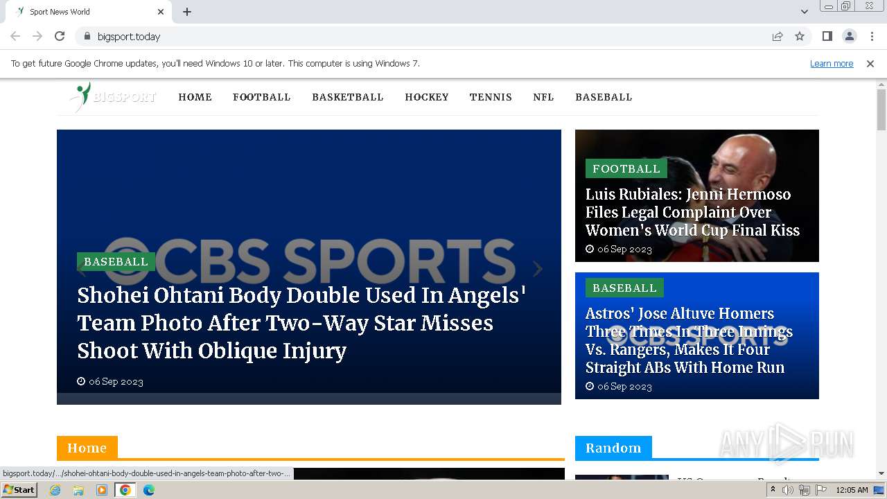Open the volume speaker tray icon
The image size is (887, 499).
click(x=788, y=490)
